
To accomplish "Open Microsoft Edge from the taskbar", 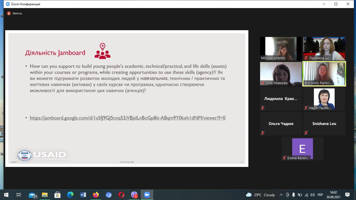I will coord(70,195).
